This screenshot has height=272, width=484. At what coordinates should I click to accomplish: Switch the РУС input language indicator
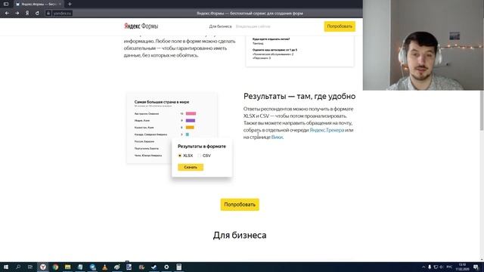(449, 267)
